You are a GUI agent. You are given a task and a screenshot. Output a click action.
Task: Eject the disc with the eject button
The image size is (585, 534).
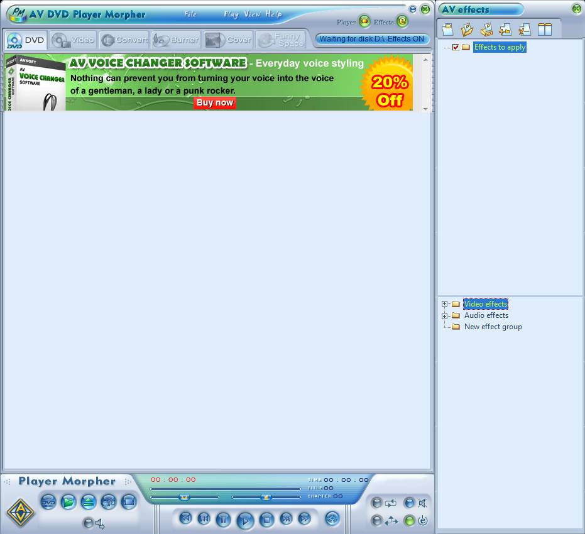tap(89, 502)
